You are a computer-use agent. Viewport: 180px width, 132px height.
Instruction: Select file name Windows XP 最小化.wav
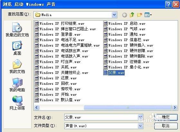[129, 67]
